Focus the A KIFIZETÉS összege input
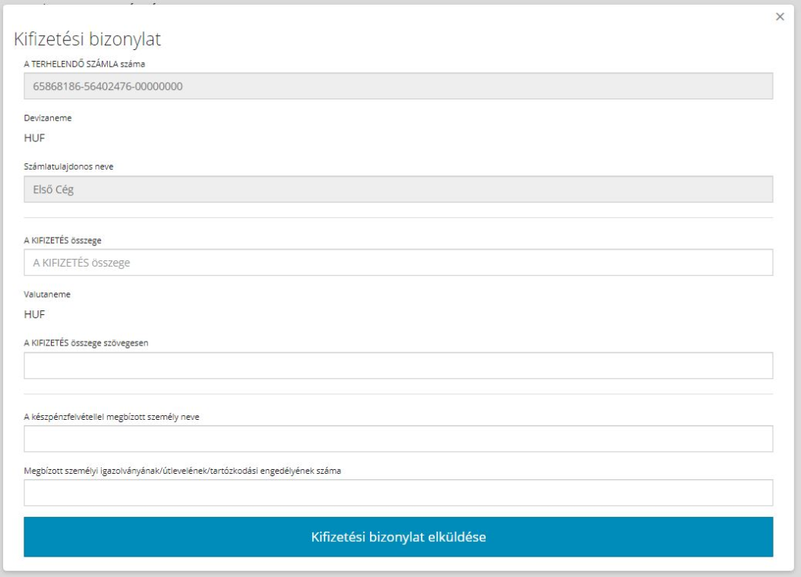Screen dimensions: 801x577 [398, 263]
